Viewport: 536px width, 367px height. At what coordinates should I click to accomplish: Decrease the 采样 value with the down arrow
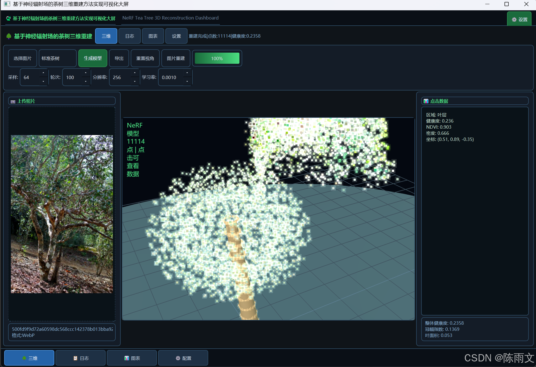[43, 81]
